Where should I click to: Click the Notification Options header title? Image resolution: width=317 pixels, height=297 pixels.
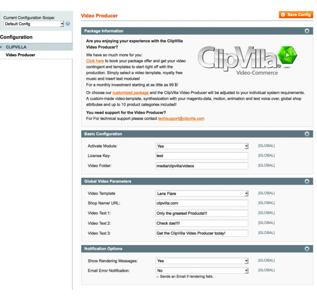(x=103, y=249)
